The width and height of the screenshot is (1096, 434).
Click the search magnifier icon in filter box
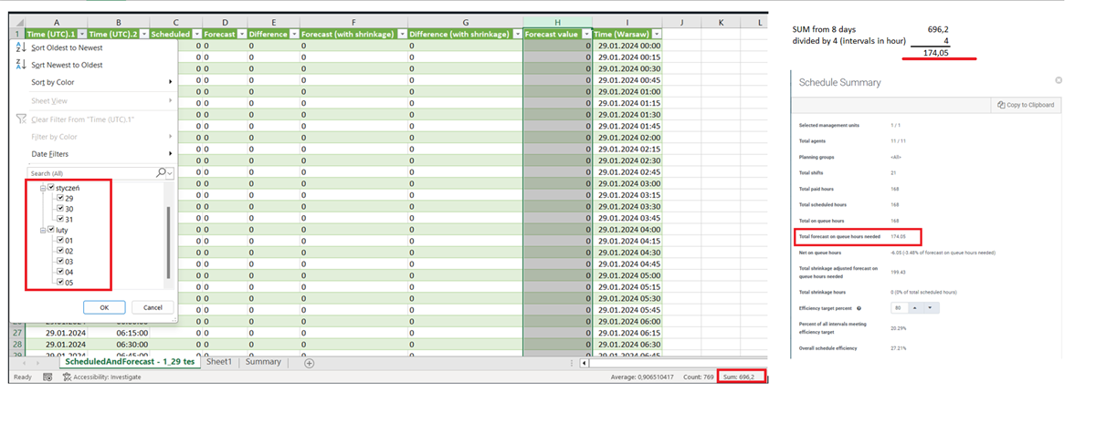click(161, 172)
